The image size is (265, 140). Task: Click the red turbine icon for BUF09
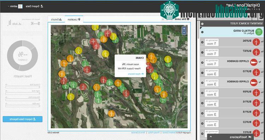(x=256, y=93)
